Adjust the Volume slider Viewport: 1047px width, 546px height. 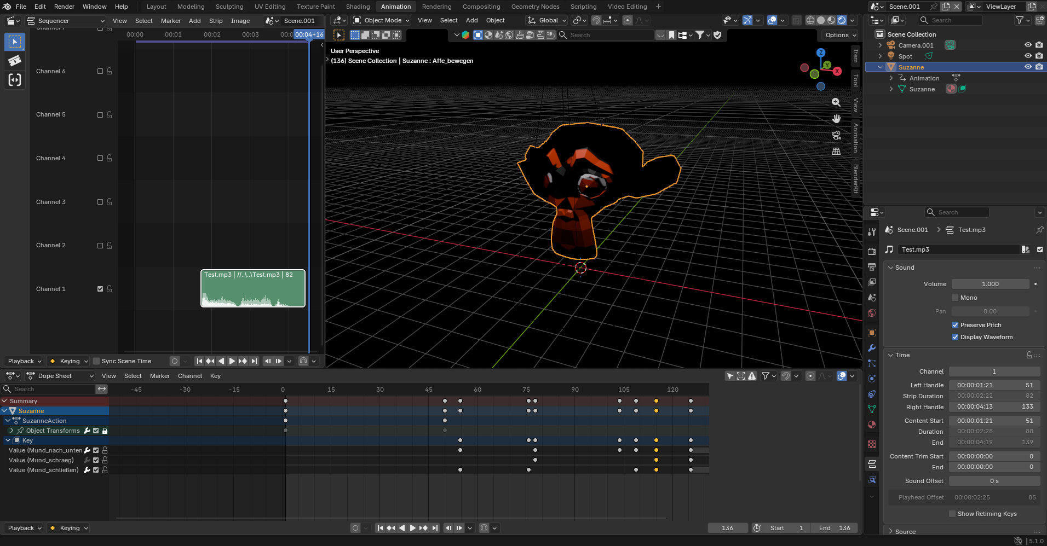990,284
